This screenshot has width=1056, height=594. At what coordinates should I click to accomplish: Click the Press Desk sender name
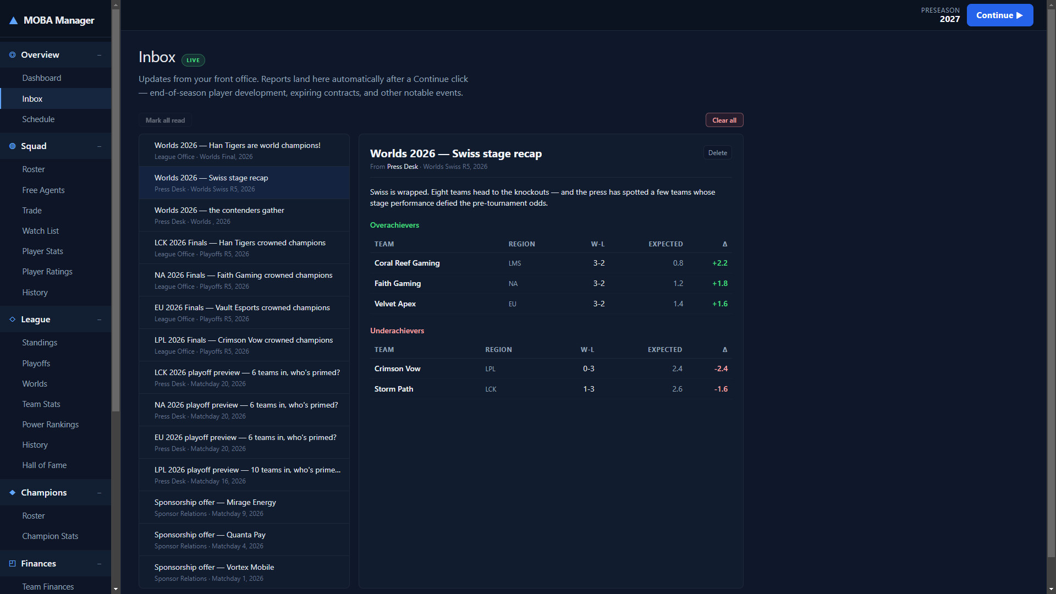pos(403,167)
